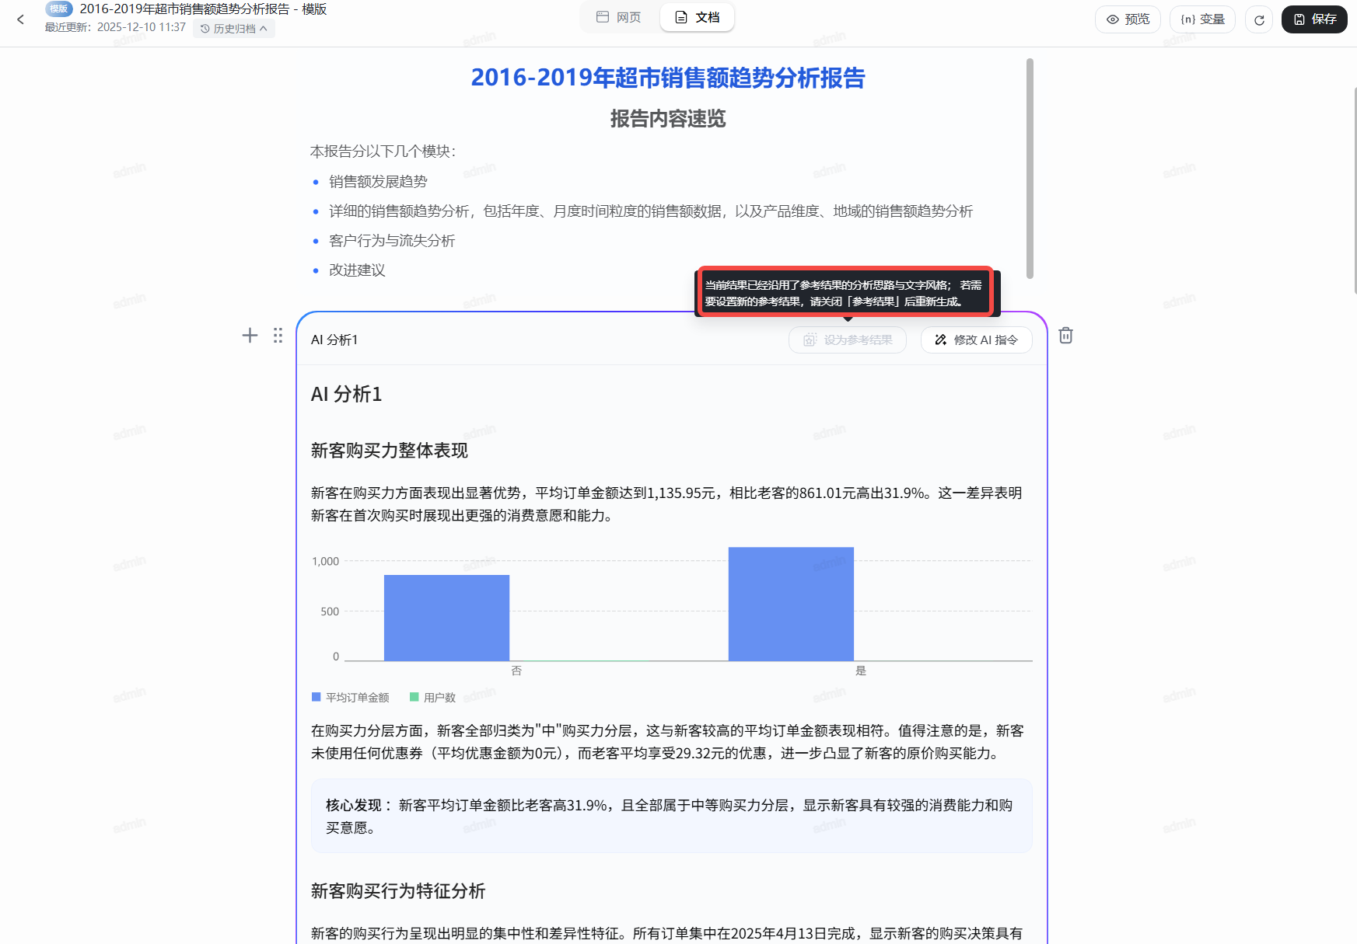This screenshot has width=1357, height=944.
Task: Switch to the 文档 tab
Action: (x=697, y=17)
